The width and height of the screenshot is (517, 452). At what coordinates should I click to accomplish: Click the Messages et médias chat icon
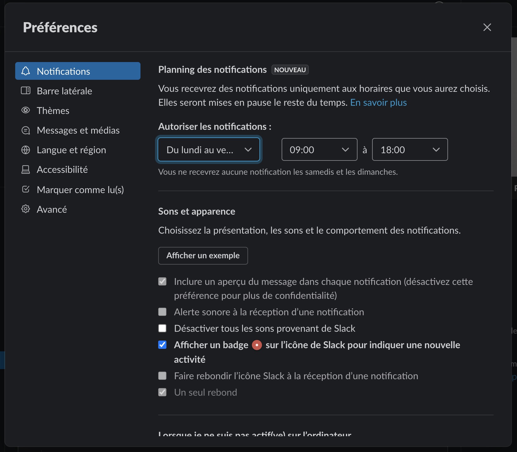[x=26, y=130]
